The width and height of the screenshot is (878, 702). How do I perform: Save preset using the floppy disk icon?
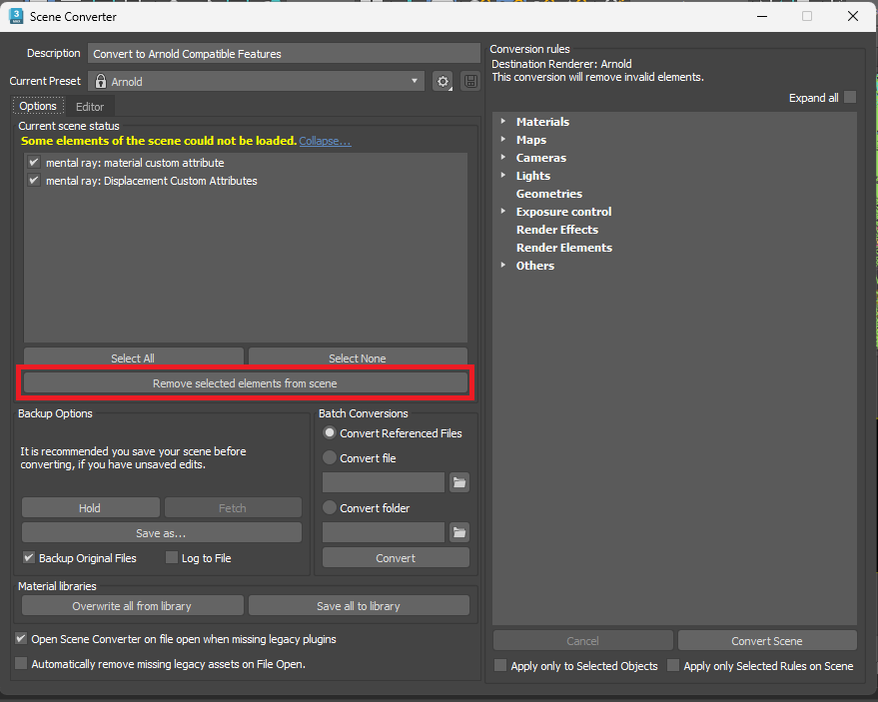tap(468, 81)
